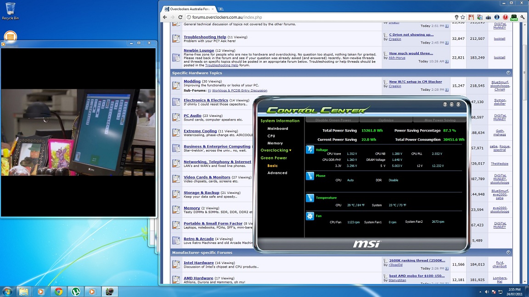
Task: Open Windows Start orb
Action: (x=7, y=291)
